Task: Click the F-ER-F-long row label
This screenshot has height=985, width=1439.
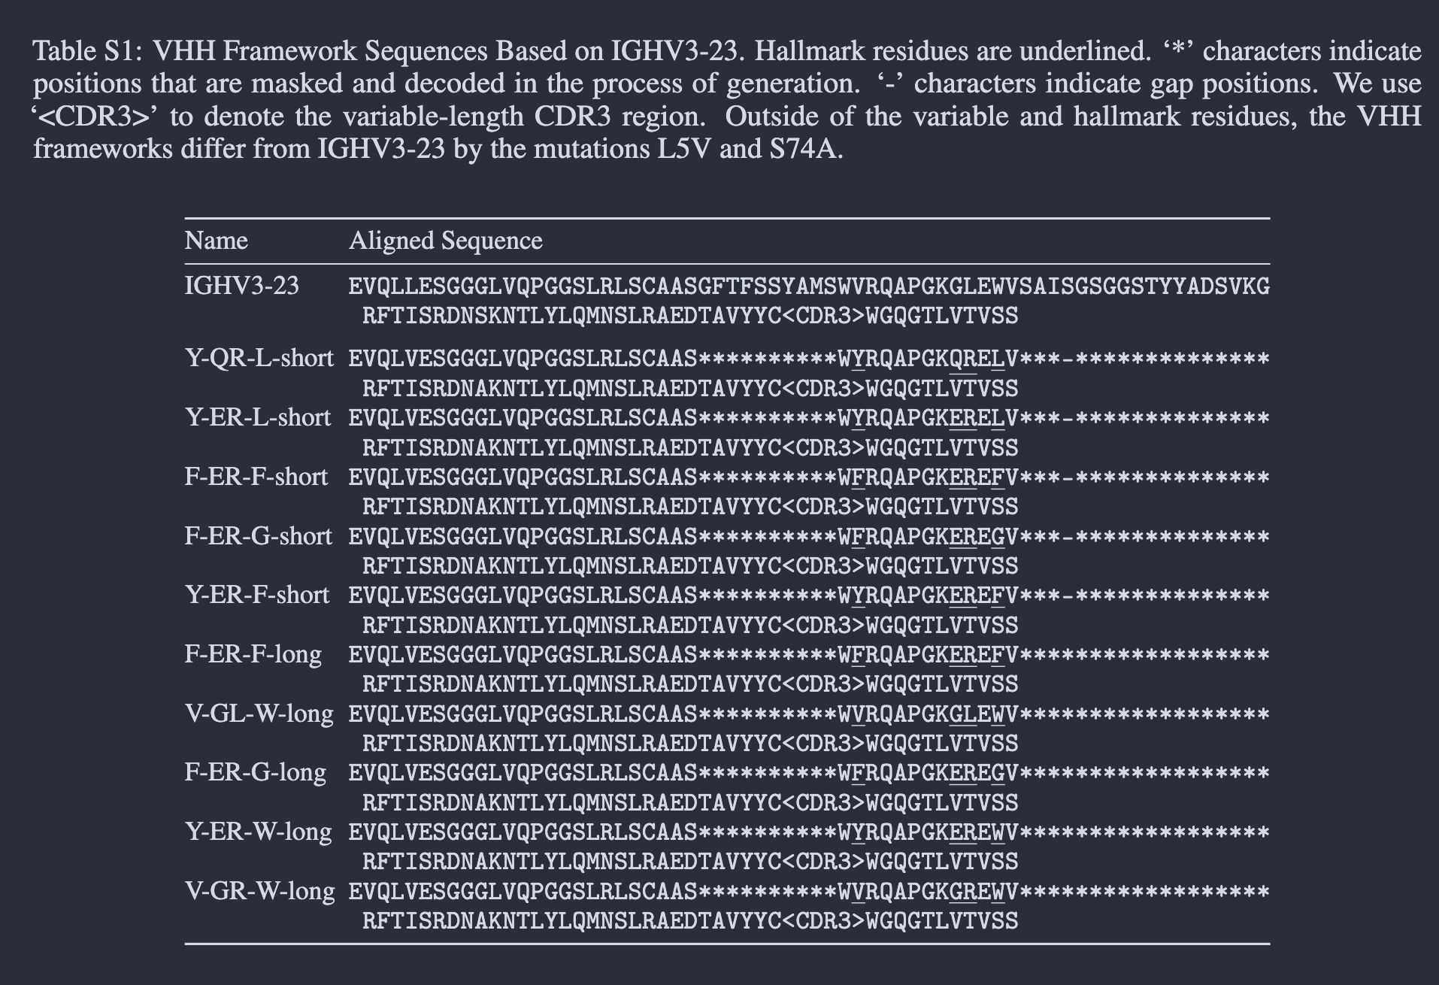Action: click(253, 654)
